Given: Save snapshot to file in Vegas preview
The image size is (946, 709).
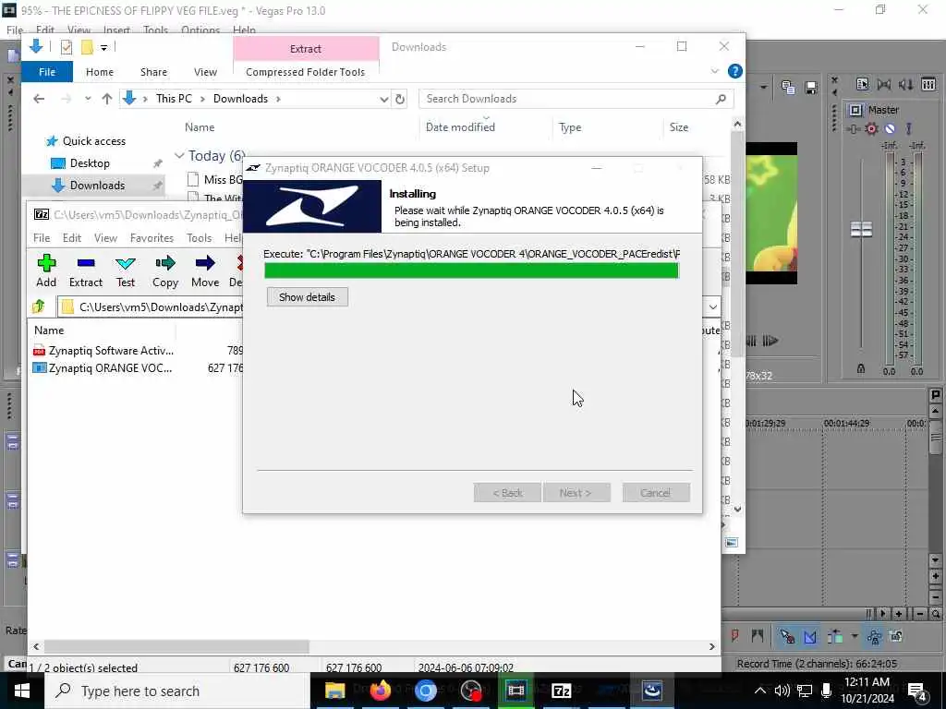Looking at the screenshot, I should (x=811, y=88).
